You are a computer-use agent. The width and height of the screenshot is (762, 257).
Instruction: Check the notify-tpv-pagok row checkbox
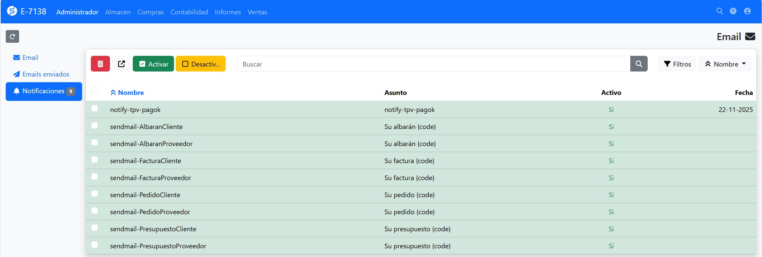point(95,108)
